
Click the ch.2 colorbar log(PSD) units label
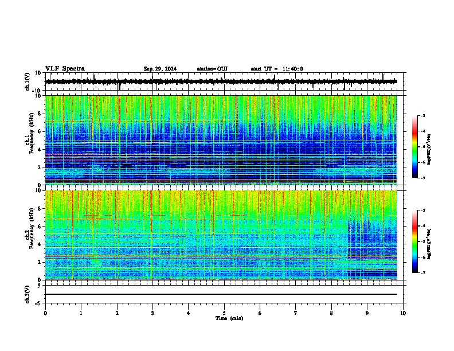[429, 244]
